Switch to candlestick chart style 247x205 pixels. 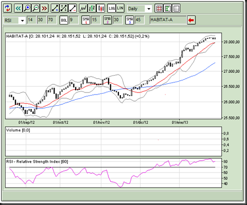coord(101,8)
